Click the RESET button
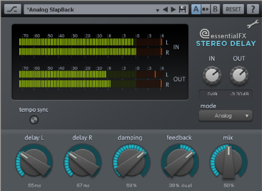Image resolution: width=262 pixels, height=191 pixels. (x=233, y=9)
